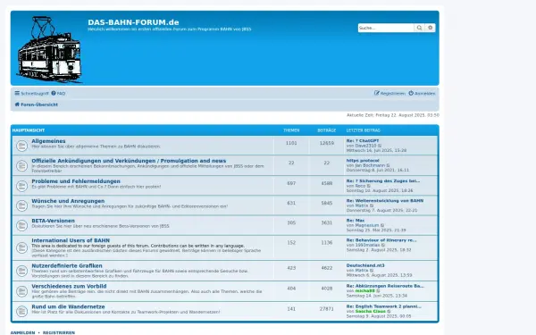Open last post 'Re: ? ChatGPT'
The image size is (536, 335).
(363, 141)
